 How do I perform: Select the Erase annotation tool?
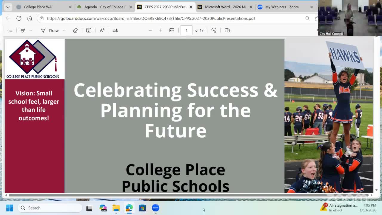[75, 30]
